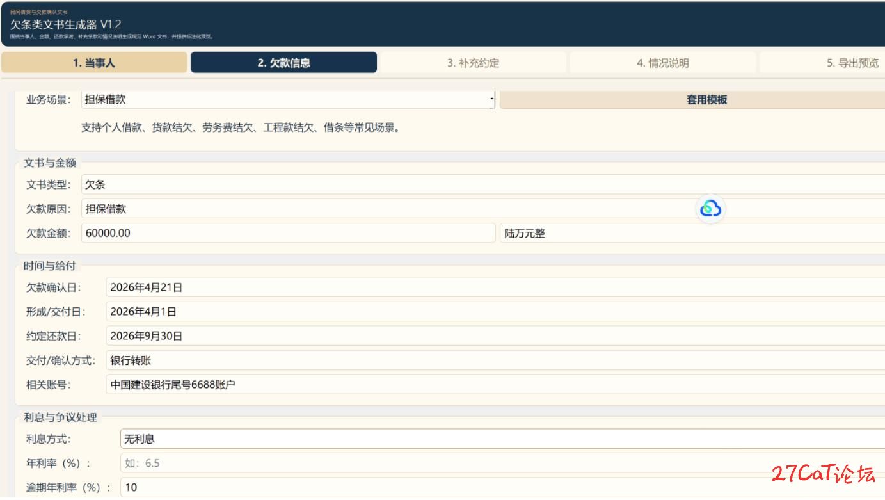Image resolution: width=885 pixels, height=500 pixels.
Task: Open the 3. 补充约定 tab
Action: [x=472, y=63]
